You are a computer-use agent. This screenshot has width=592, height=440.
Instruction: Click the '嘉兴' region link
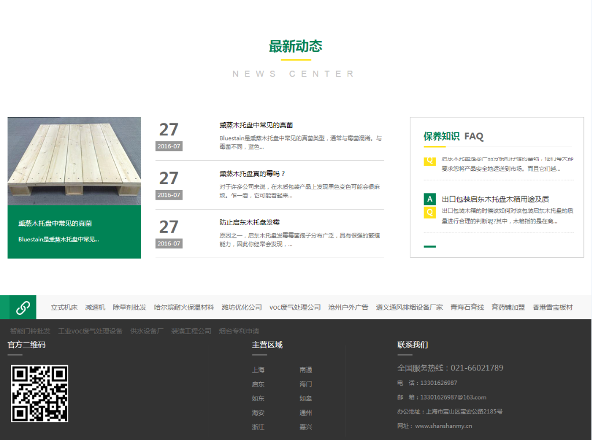(306, 427)
